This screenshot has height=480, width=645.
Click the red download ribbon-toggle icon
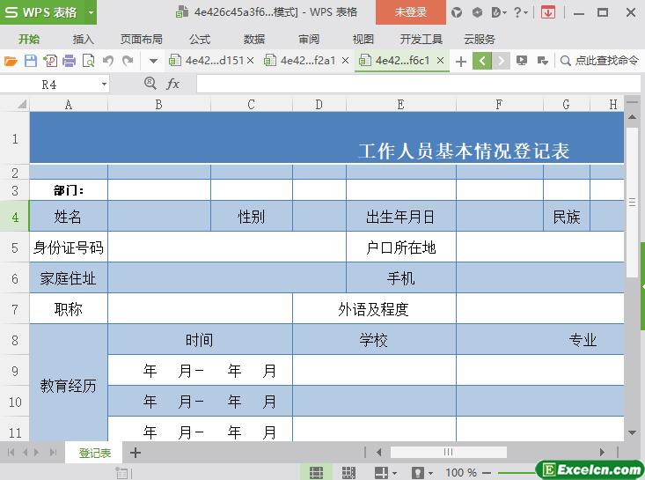[547, 12]
